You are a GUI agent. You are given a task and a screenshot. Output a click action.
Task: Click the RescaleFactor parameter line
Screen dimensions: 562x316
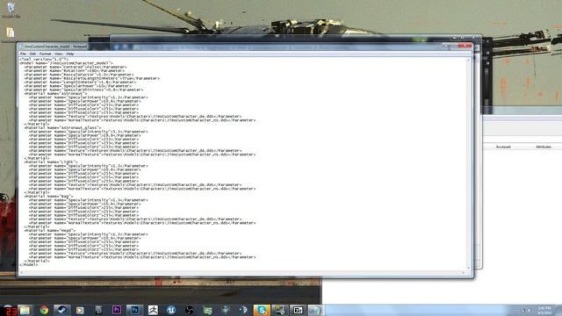click(79, 75)
